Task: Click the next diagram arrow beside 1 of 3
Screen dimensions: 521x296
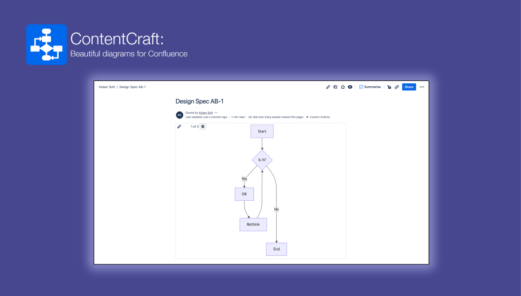Action: pos(203,126)
